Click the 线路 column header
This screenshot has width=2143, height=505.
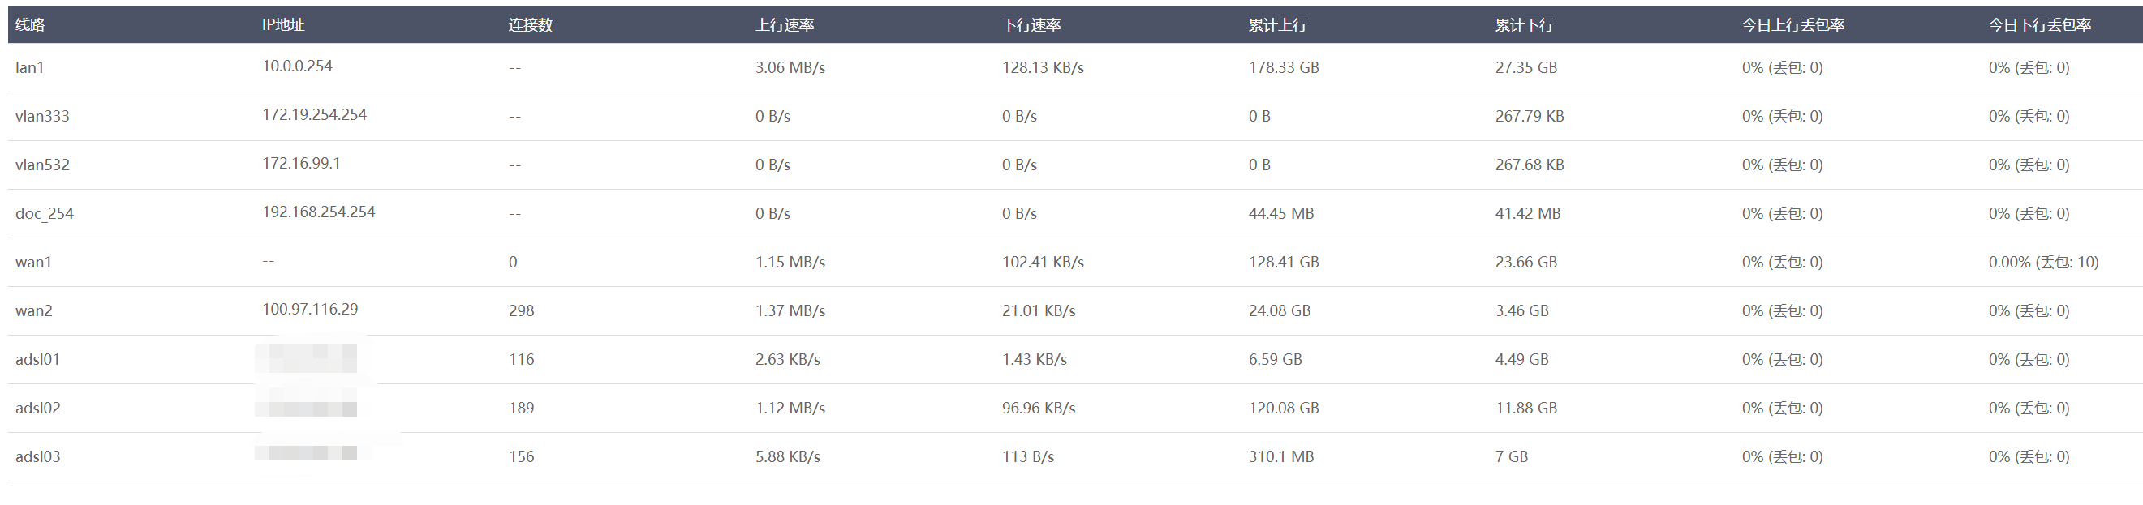point(30,25)
